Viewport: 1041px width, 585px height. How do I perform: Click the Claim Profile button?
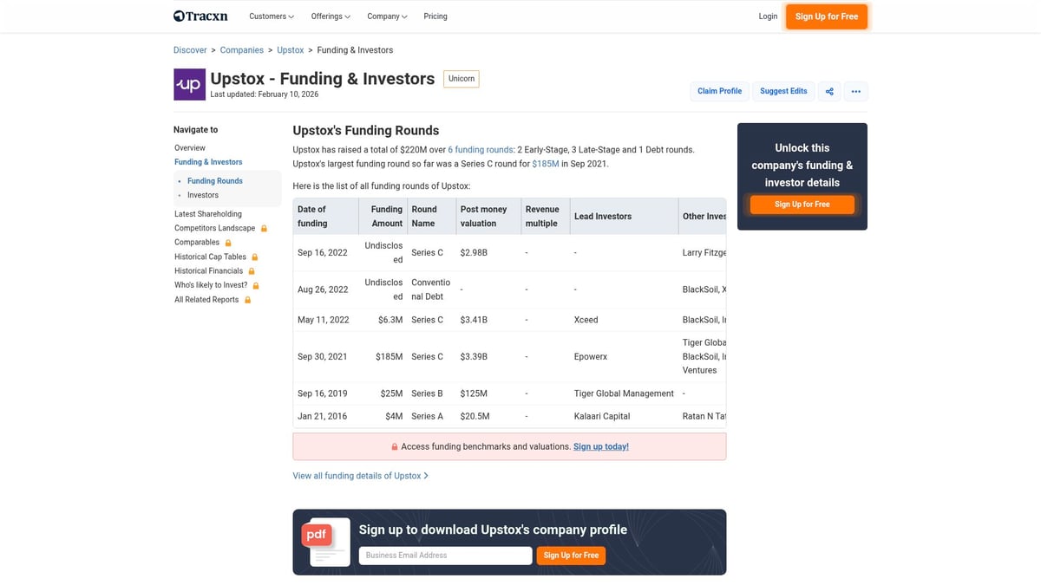point(719,90)
